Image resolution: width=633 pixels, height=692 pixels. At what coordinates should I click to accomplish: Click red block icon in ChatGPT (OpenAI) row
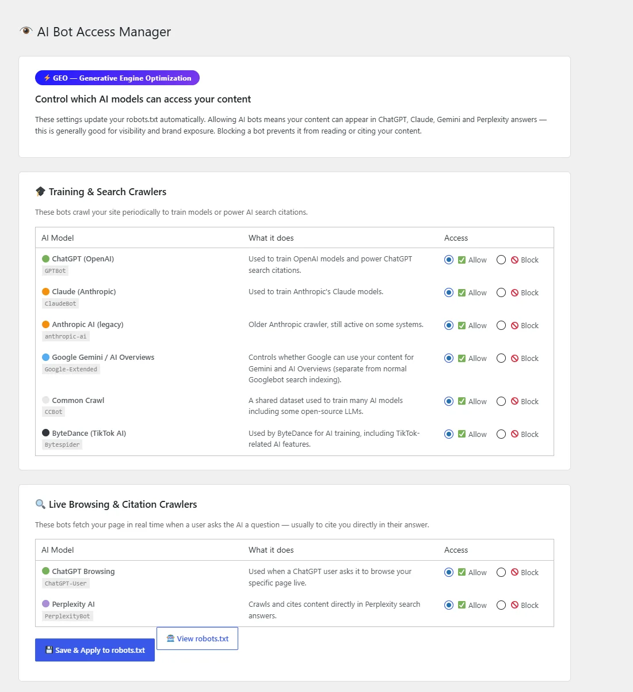(515, 260)
